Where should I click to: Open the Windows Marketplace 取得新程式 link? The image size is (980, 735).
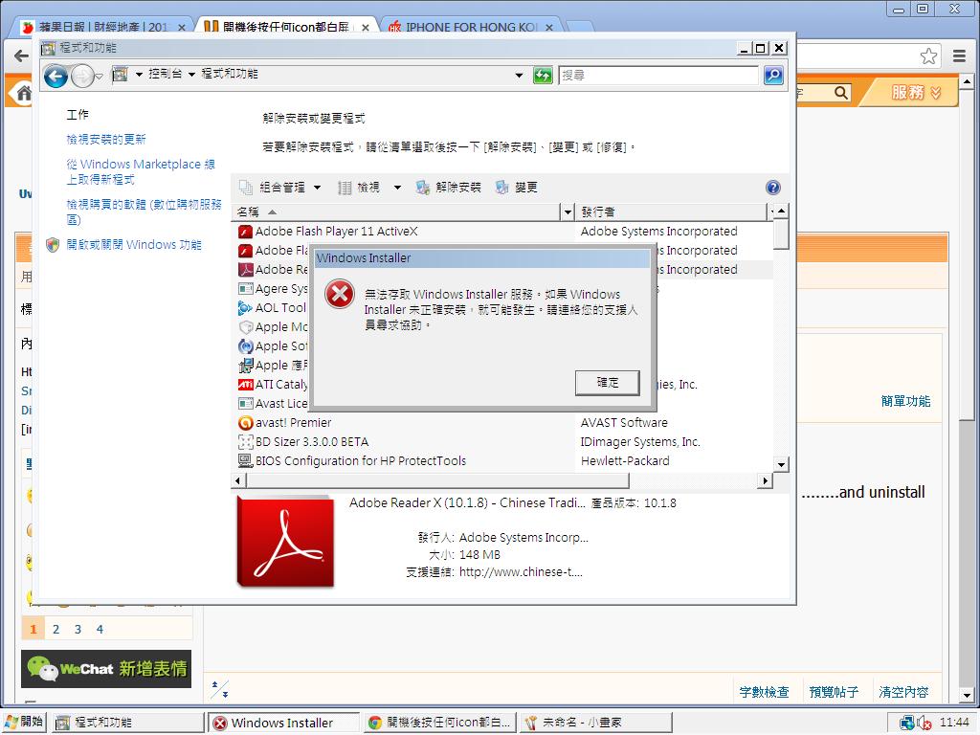(x=141, y=172)
